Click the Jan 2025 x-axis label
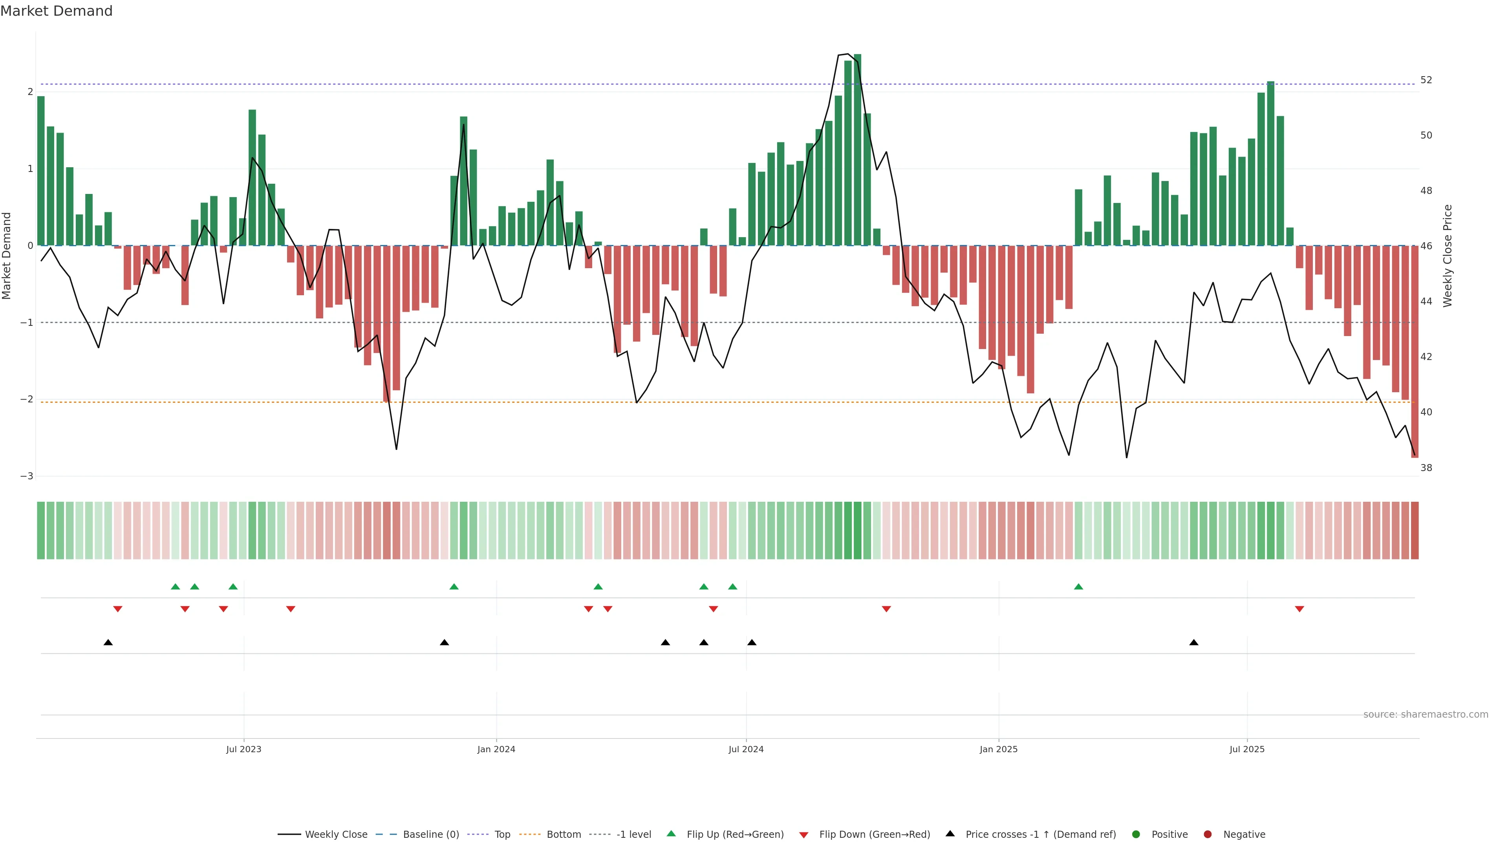 999,749
